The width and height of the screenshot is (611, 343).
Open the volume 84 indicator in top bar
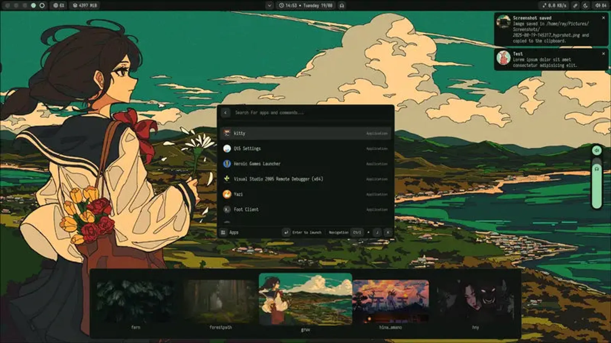601,6
